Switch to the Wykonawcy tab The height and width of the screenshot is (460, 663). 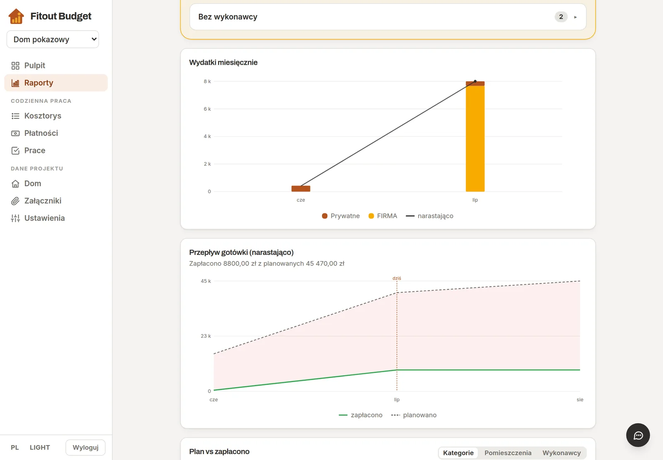pos(561,453)
